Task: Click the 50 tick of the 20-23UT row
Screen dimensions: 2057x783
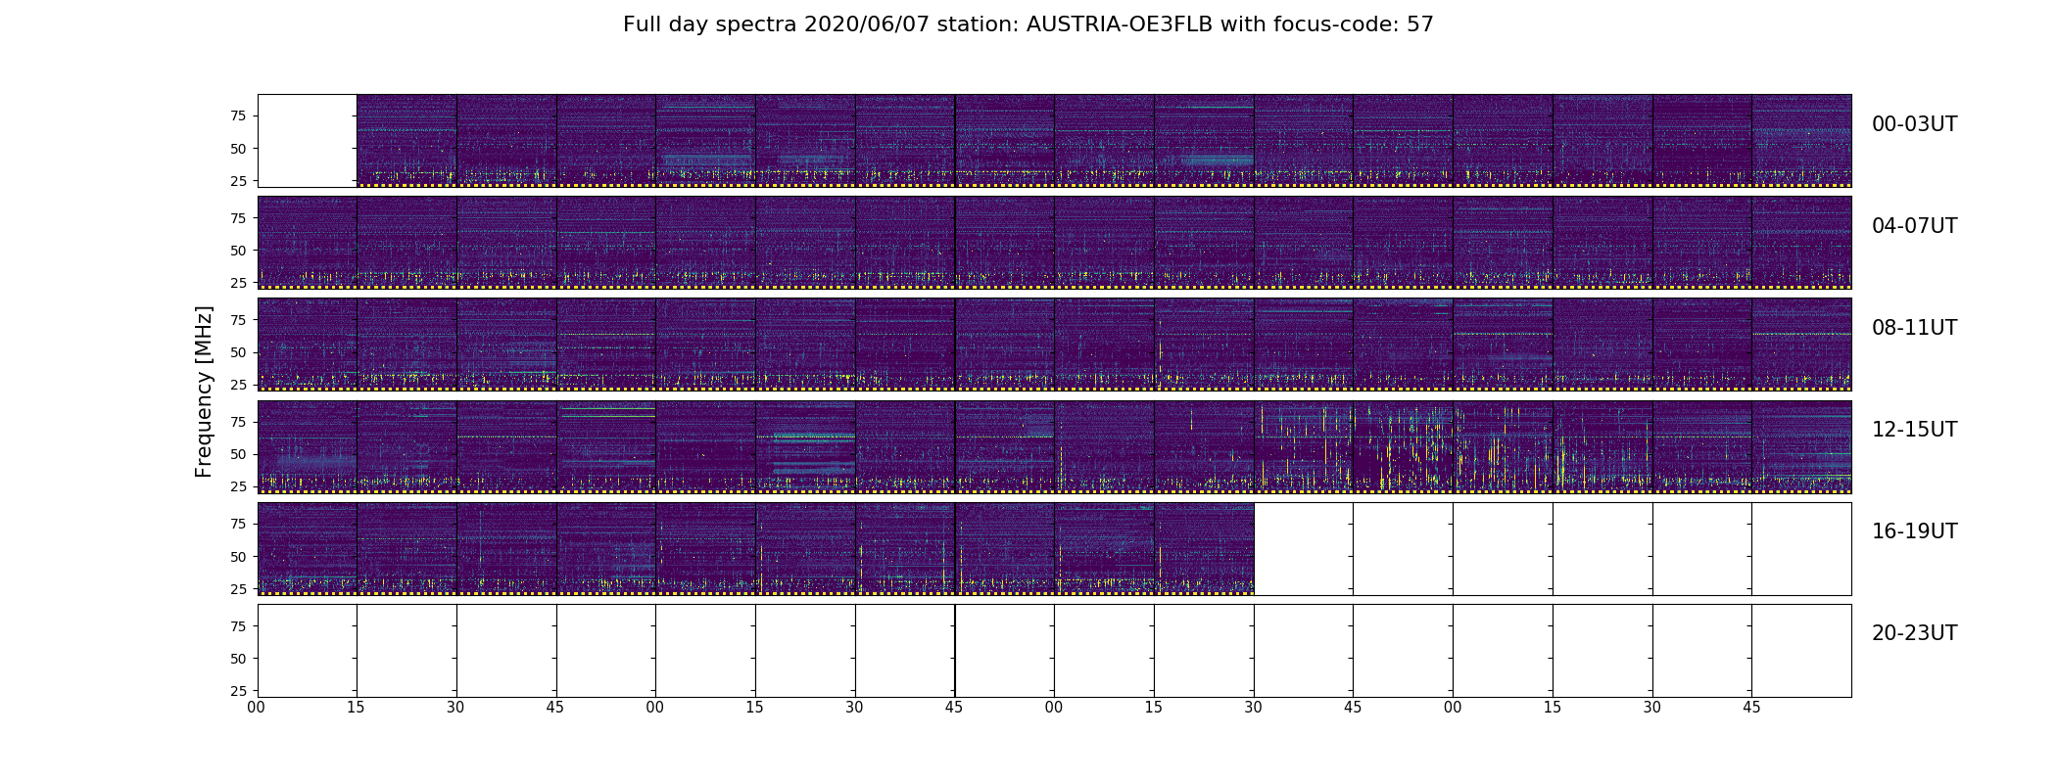Action: pyautogui.click(x=238, y=659)
